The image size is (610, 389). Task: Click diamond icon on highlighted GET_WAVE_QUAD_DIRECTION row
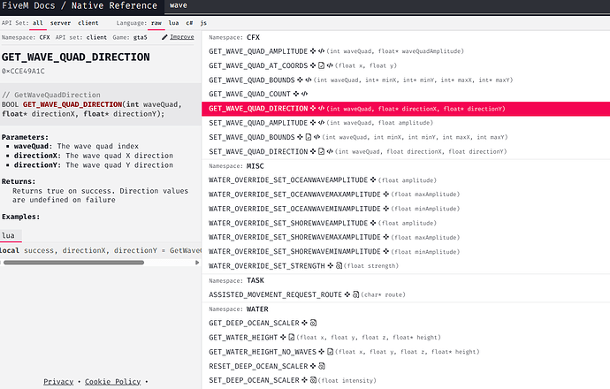313,109
